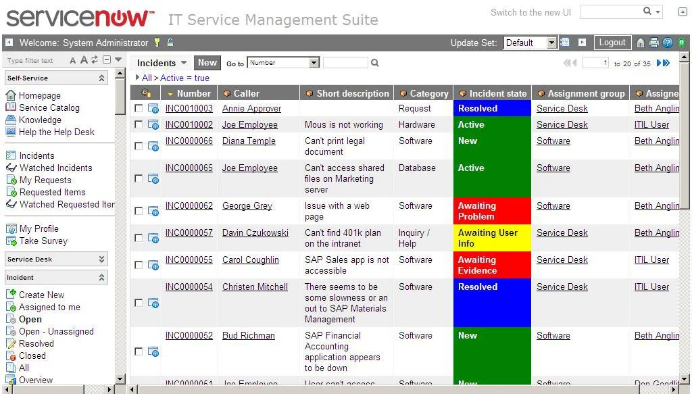Select checkbox for INC0000054 row
Screen dimensions: 692x394
(139, 303)
